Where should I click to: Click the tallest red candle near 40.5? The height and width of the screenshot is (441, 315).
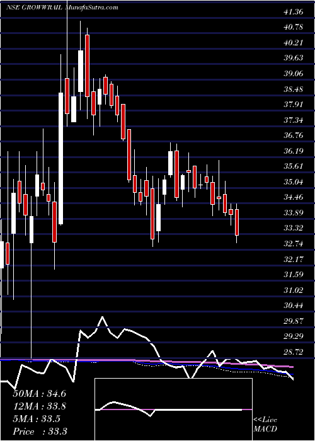(87, 66)
